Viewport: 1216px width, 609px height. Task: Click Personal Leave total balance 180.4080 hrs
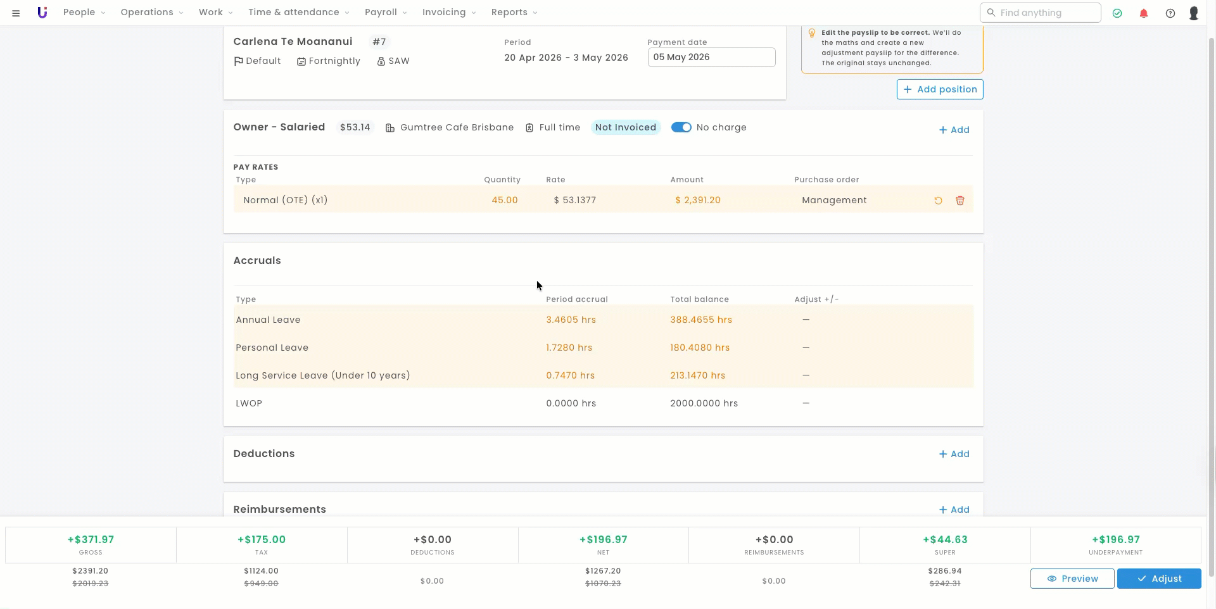700,348
